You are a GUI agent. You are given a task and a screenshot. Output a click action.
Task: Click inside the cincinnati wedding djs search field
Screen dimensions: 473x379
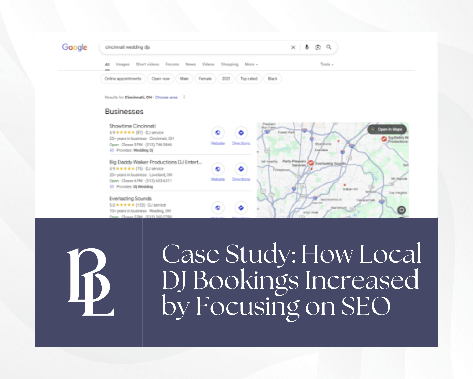click(x=194, y=47)
